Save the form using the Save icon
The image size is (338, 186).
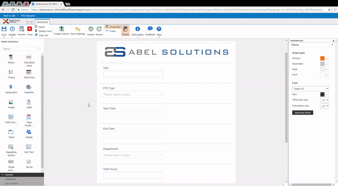[4, 29]
